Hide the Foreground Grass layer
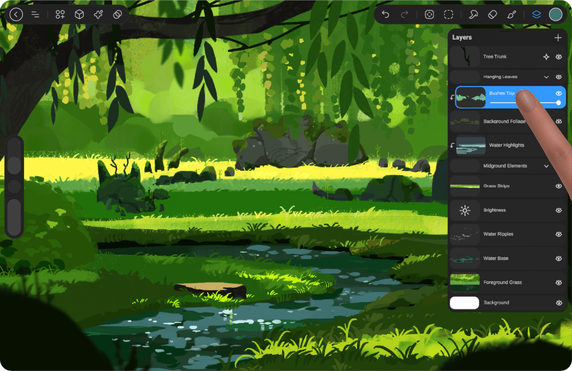Screen dimensions: 572x371 tap(559, 283)
